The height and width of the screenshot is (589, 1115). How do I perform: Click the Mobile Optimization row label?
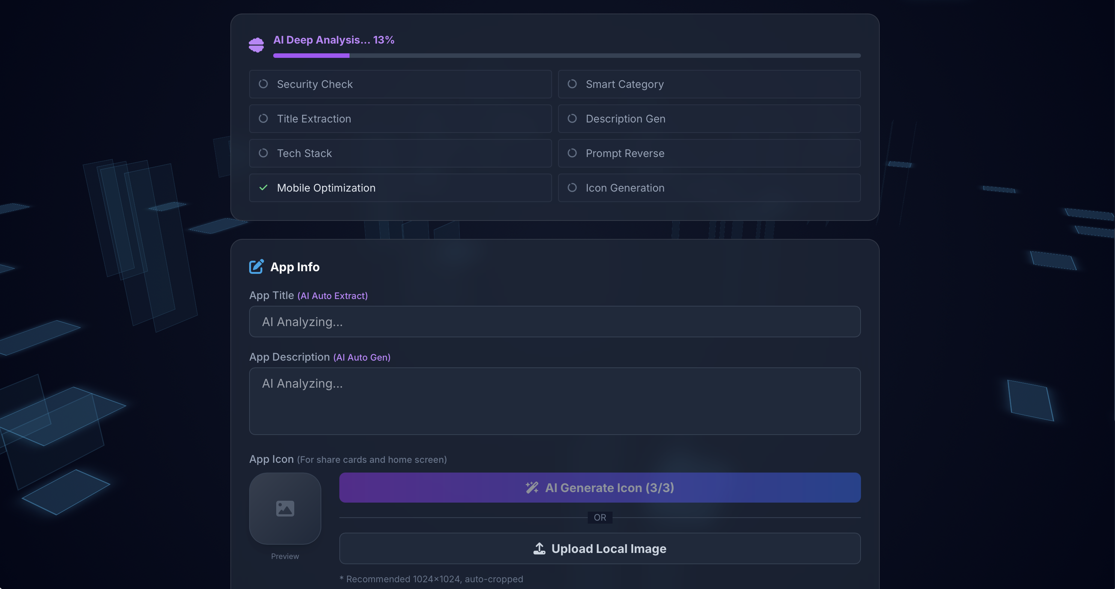(x=326, y=188)
